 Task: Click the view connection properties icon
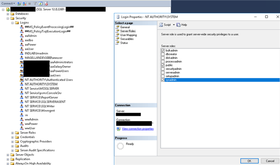click(119, 129)
